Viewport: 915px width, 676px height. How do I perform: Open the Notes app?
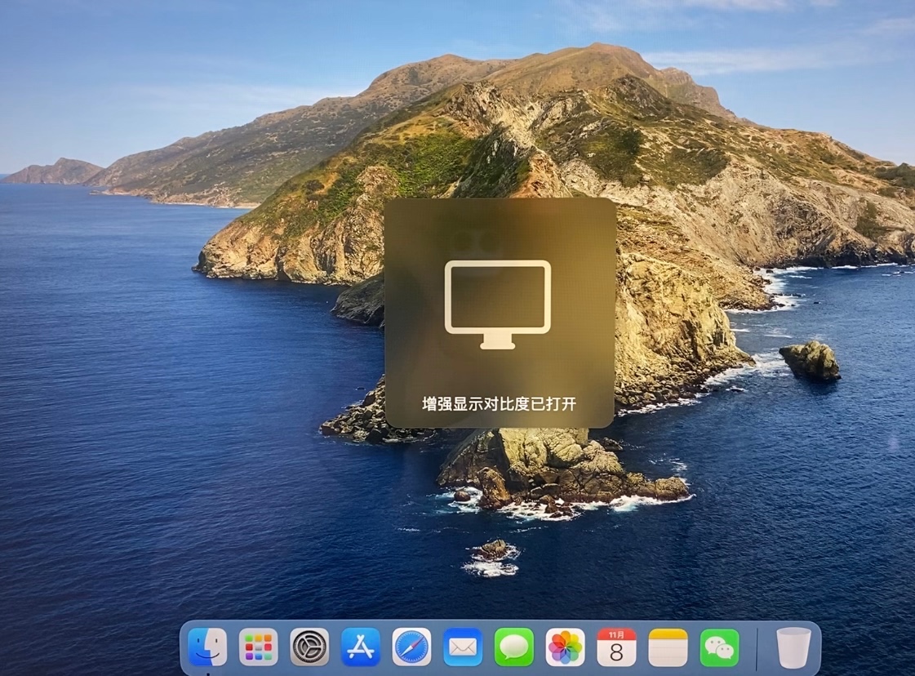point(668,647)
